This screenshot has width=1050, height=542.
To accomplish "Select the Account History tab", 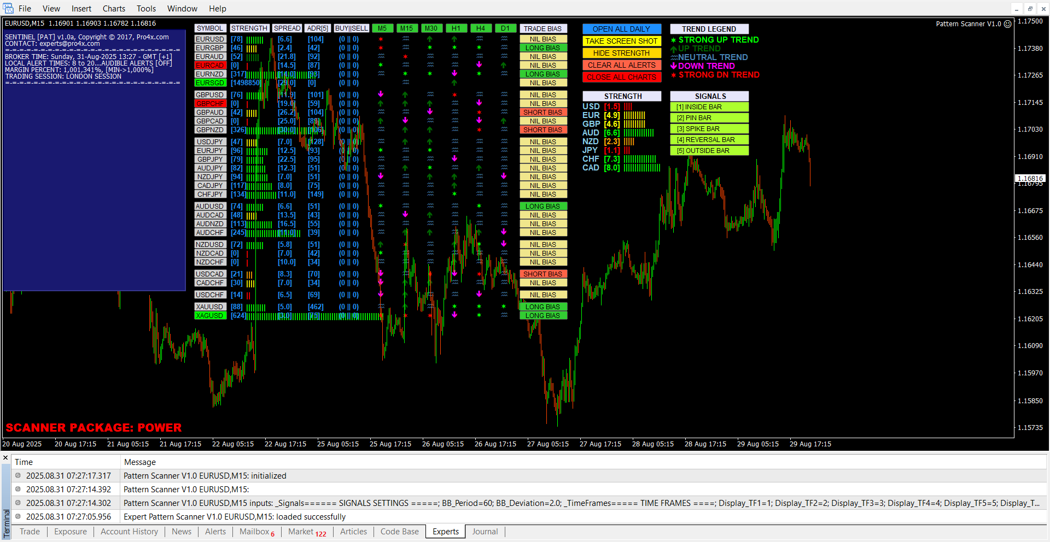I will 129,532.
